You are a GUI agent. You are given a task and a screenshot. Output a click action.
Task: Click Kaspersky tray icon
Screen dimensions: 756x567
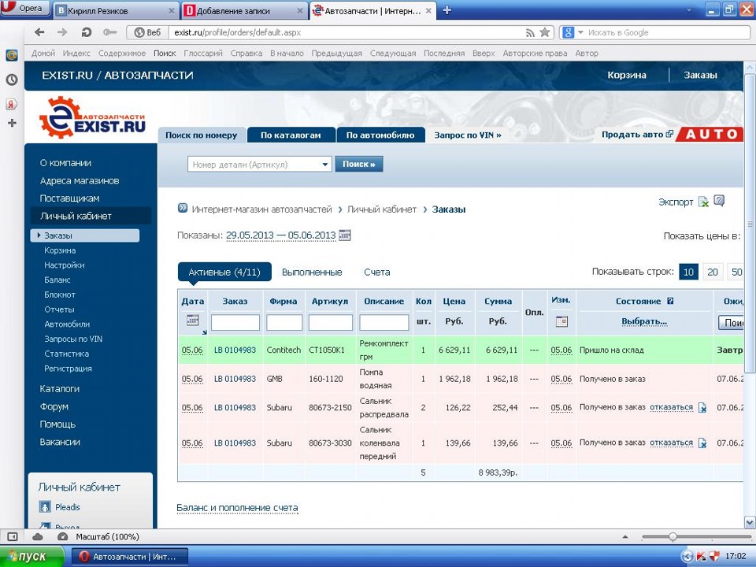click(x=702, y=557)
